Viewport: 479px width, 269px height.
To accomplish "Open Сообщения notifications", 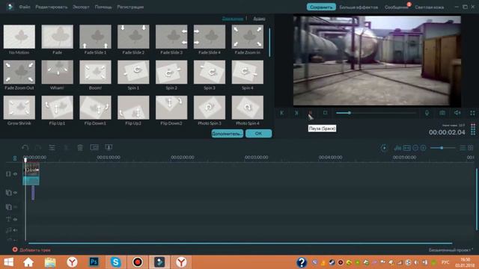I will (x=396, y=7).
